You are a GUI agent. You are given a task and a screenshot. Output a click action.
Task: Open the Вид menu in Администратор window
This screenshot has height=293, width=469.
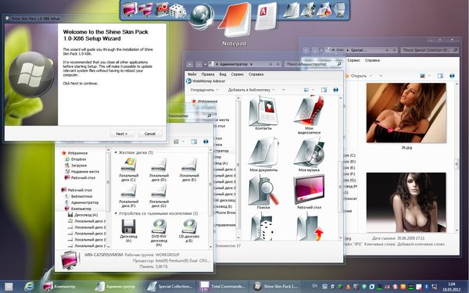tap(223, 74)
